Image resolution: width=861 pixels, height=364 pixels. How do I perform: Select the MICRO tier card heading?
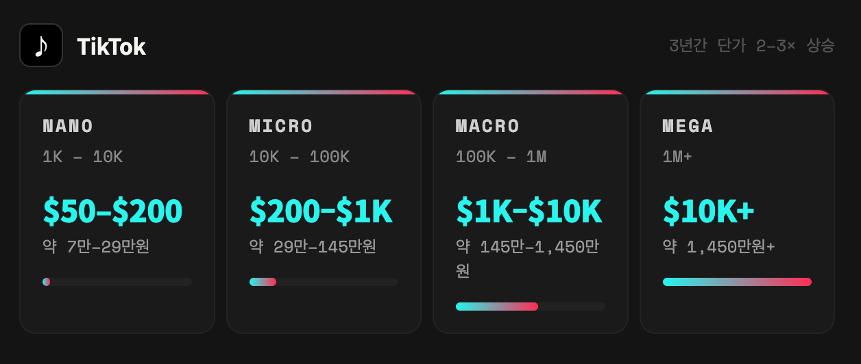click(281, 126)
